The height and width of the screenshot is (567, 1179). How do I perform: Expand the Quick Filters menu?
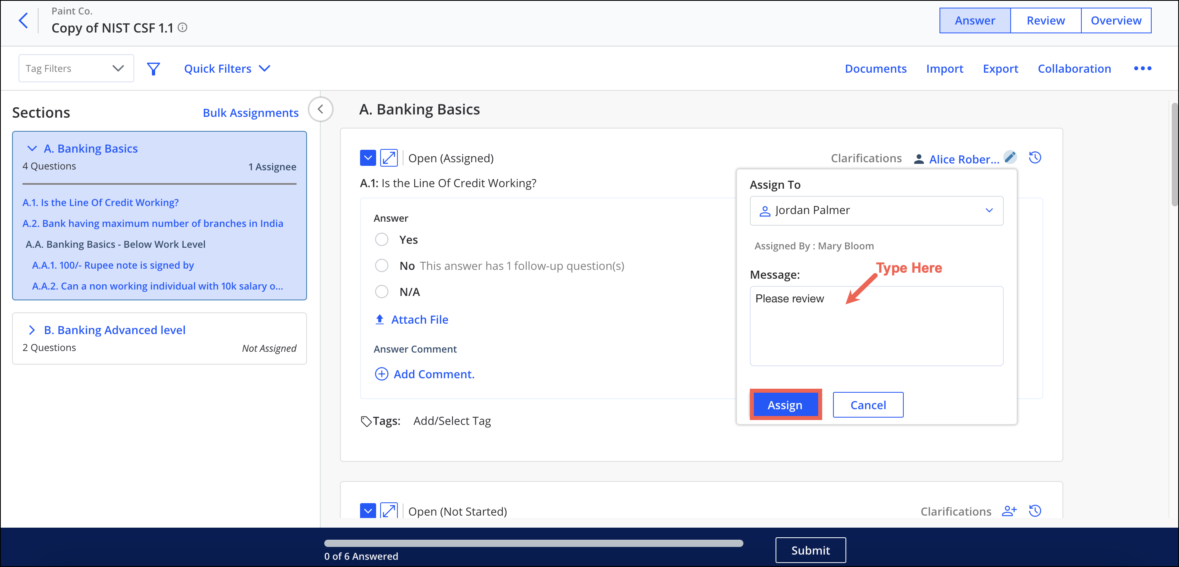pos(227,69)
